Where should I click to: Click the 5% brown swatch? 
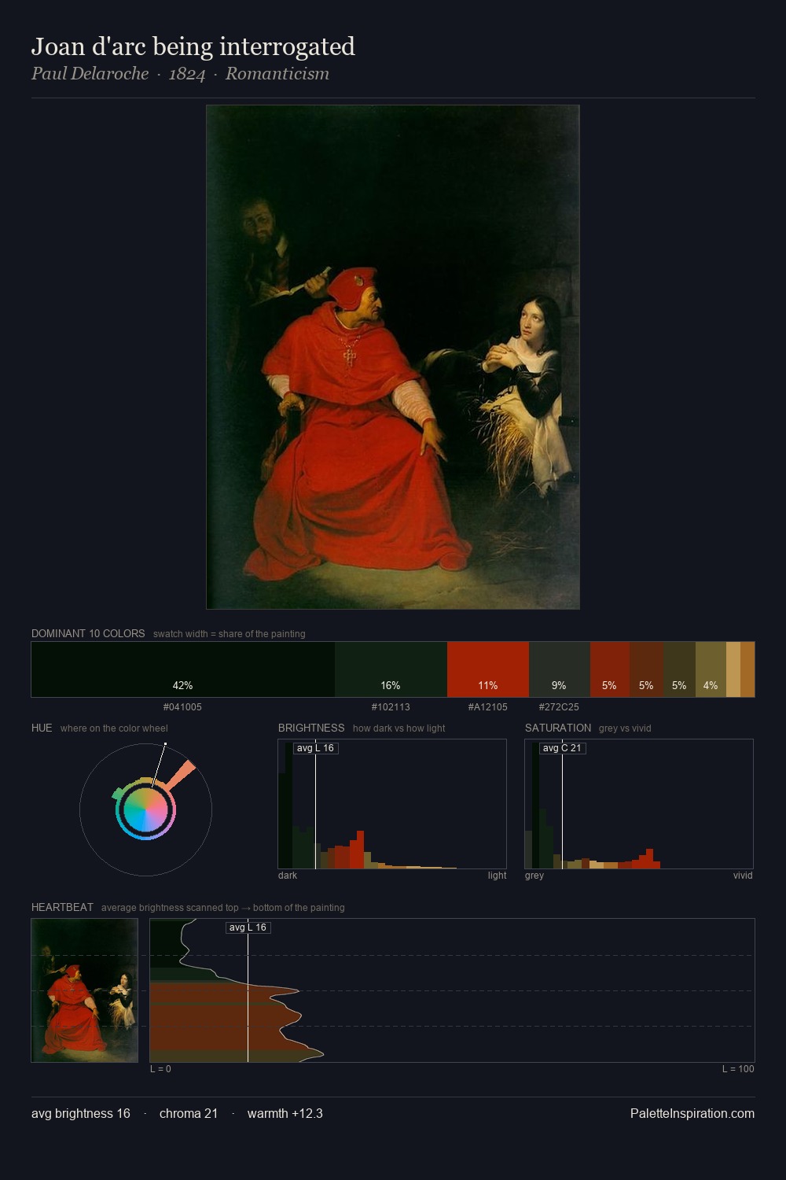pos(646,669)
